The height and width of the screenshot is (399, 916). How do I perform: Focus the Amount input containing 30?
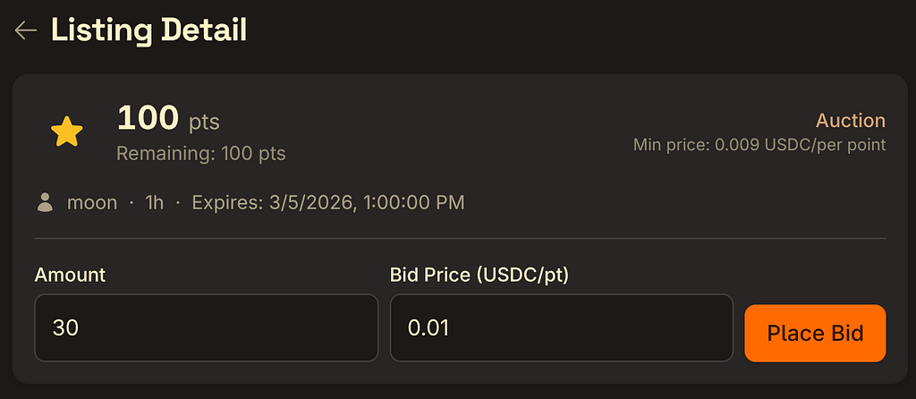206,328
